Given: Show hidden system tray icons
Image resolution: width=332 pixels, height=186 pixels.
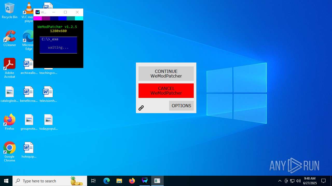Looking at the screenshot, I should tap(280, 181).
